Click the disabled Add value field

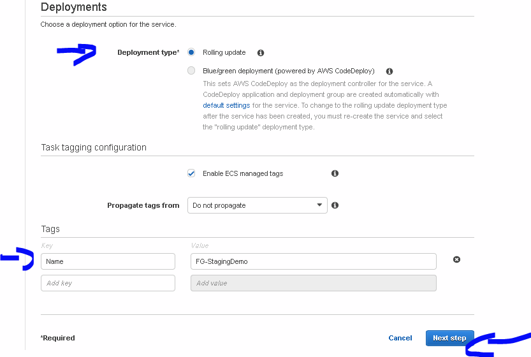[313, 283]
